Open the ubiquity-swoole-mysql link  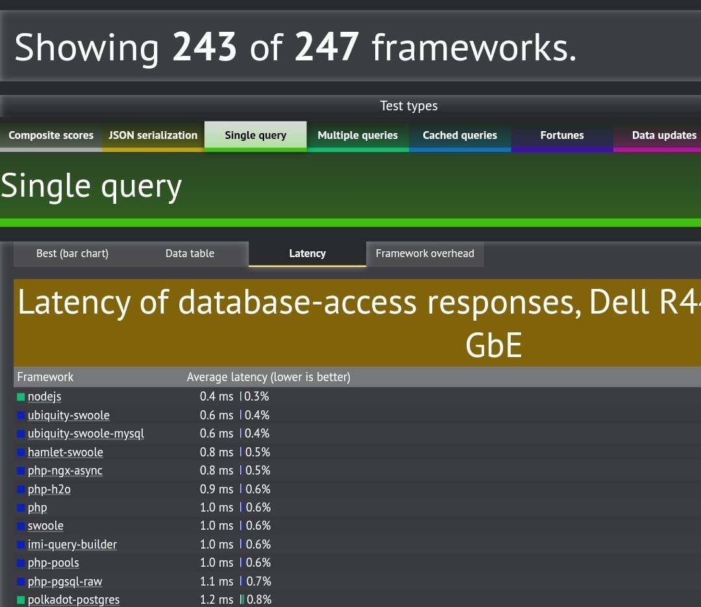point(86,434)
